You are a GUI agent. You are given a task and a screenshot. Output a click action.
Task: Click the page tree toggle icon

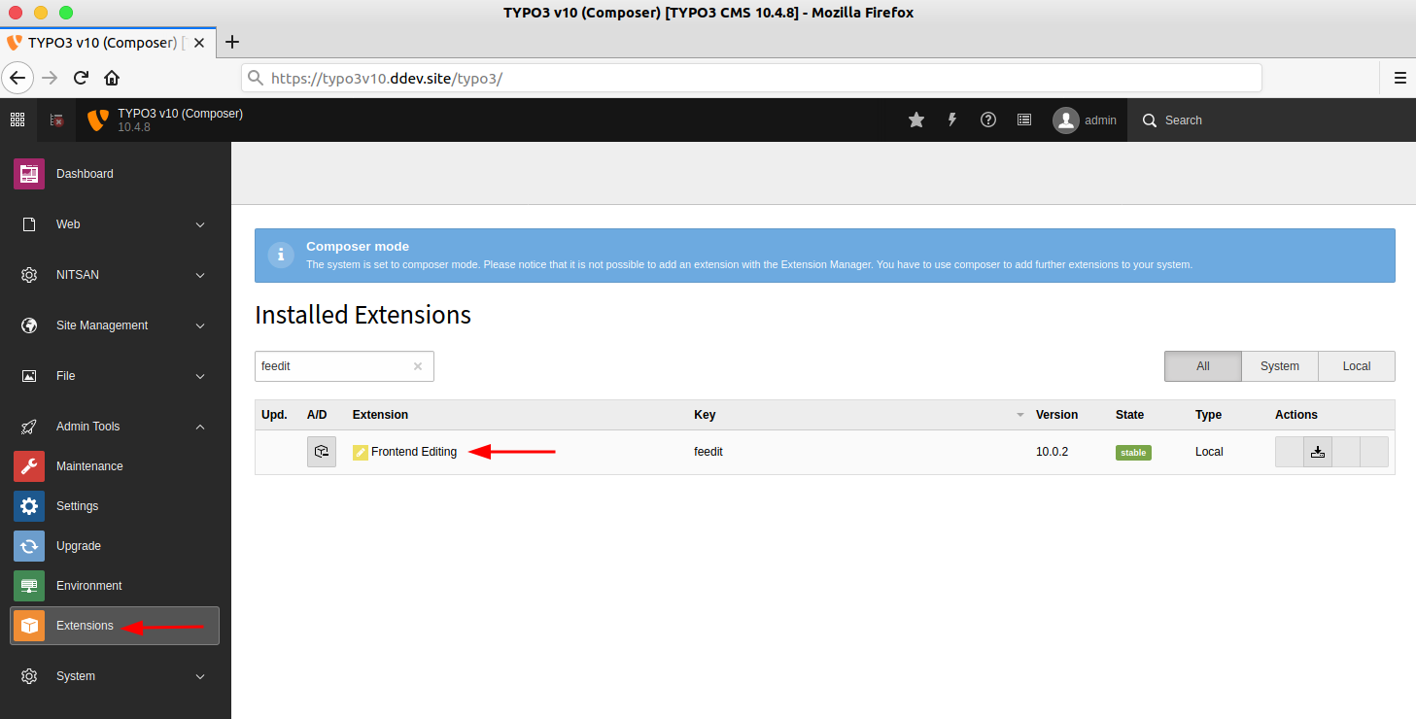tap(56, 120)
